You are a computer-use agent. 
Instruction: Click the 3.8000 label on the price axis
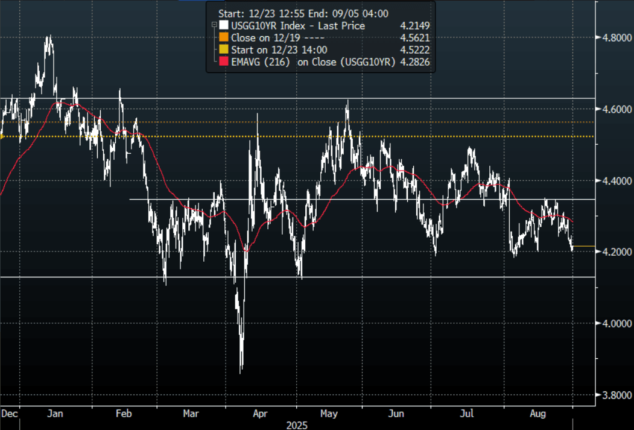pos(613,395)
